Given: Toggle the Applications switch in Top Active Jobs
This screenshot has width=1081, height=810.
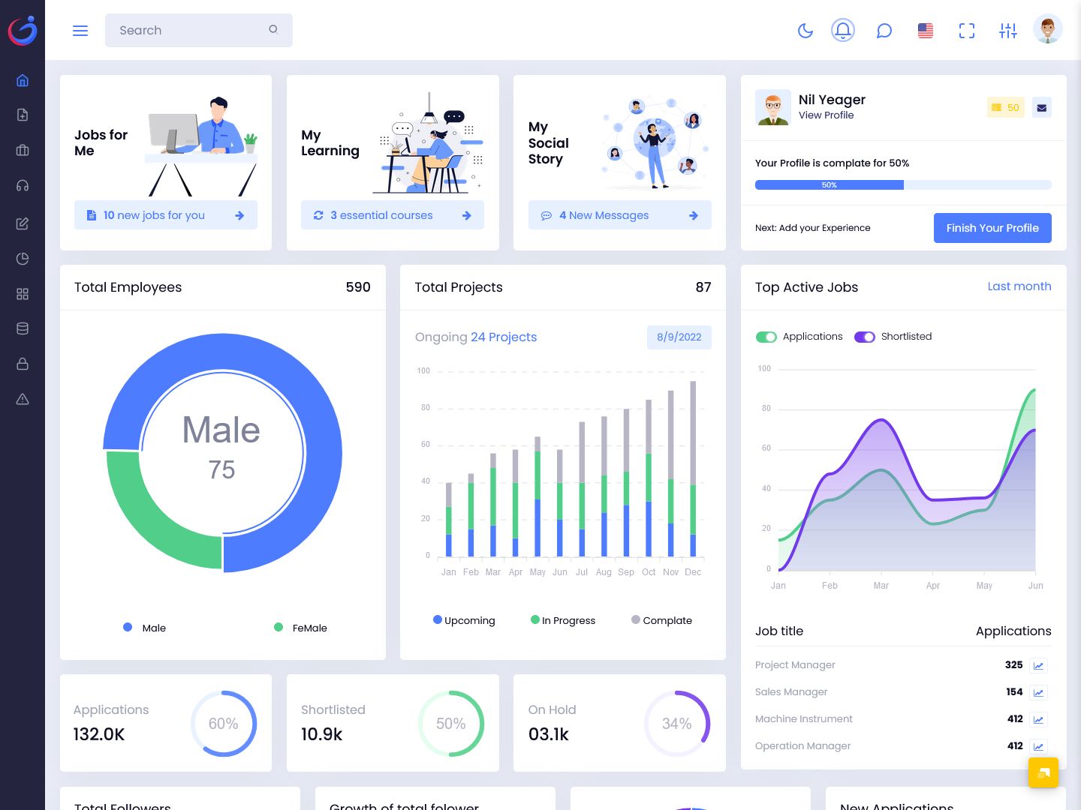Looking at the screenshot, I should (x=766, y=337).
